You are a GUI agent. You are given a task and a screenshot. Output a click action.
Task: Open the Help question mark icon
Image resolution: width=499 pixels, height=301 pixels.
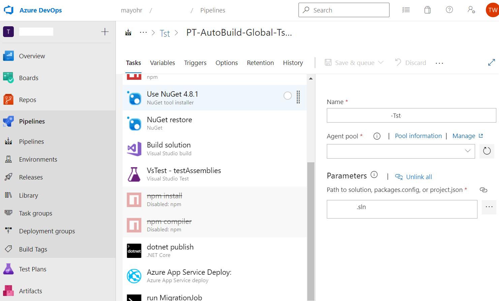click(449, 10)
